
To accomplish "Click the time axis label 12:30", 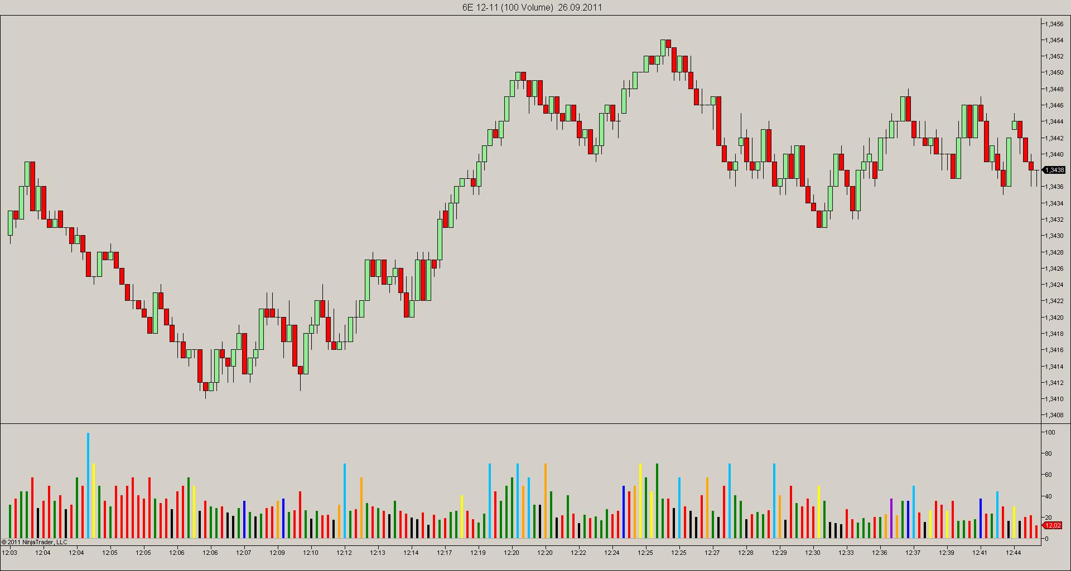I will tap(813, 553).
